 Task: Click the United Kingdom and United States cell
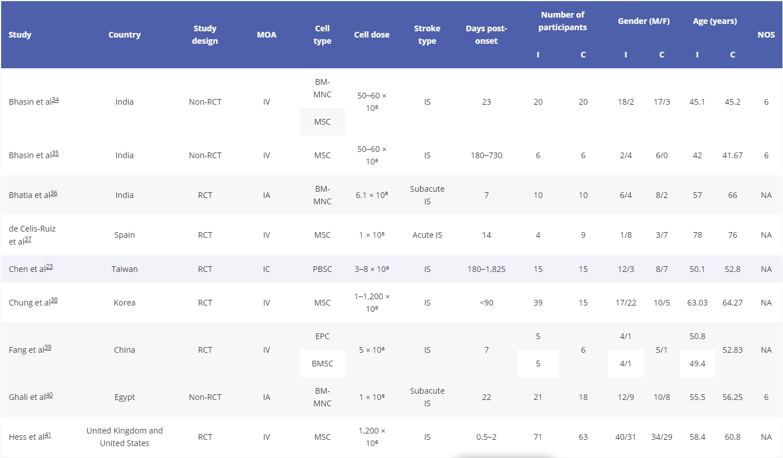tap(124, 437)
